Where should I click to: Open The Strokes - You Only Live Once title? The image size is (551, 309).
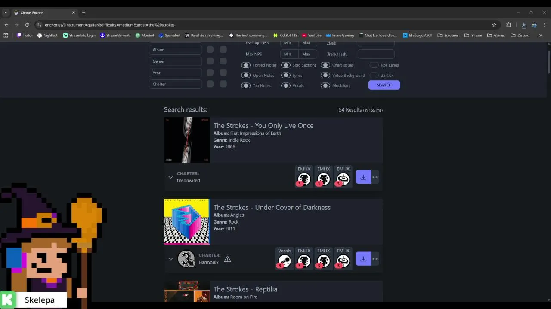(x=263, y=125)
